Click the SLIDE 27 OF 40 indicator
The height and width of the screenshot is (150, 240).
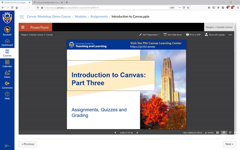pyautogui.click(x=126, y=133)
